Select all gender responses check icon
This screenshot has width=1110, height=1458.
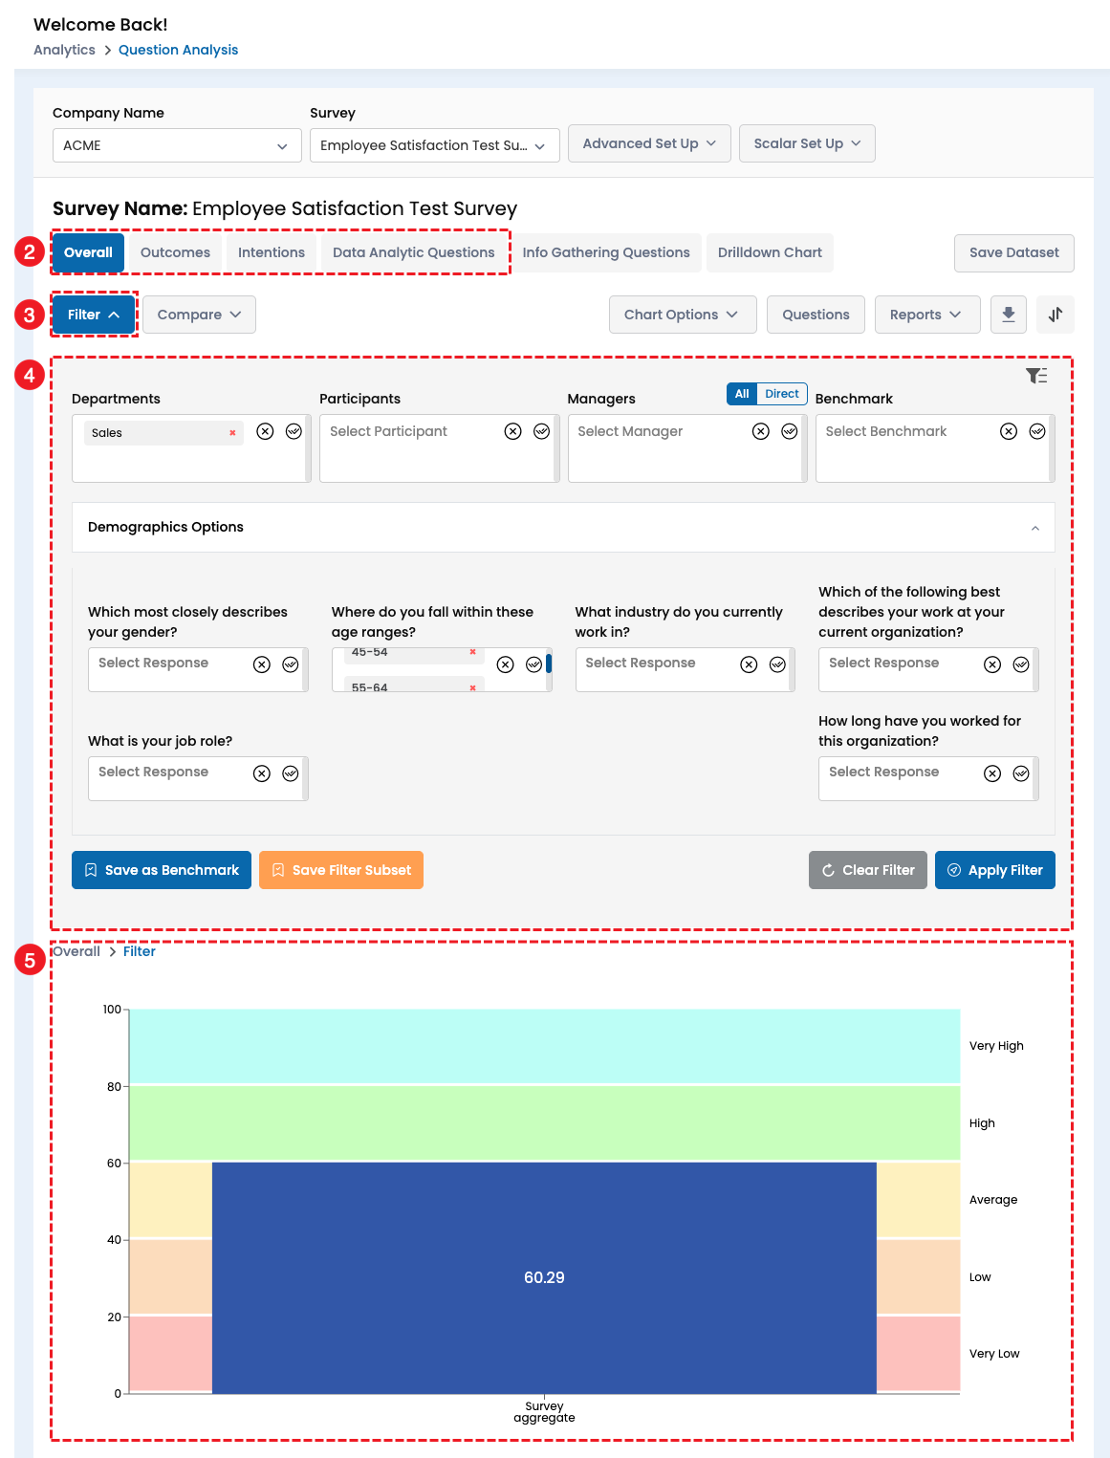click(291, 664)
